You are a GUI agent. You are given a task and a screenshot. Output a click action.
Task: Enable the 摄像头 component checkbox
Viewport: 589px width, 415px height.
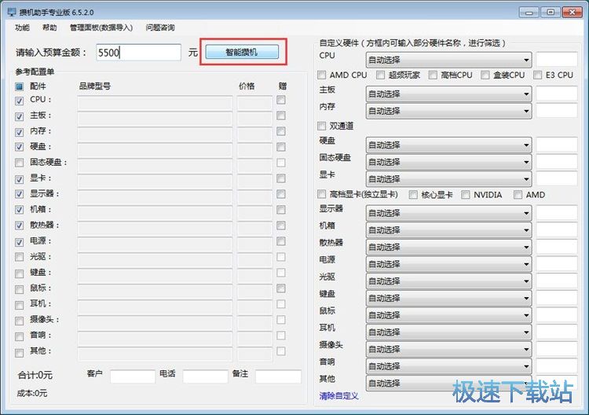pos(19,321)
